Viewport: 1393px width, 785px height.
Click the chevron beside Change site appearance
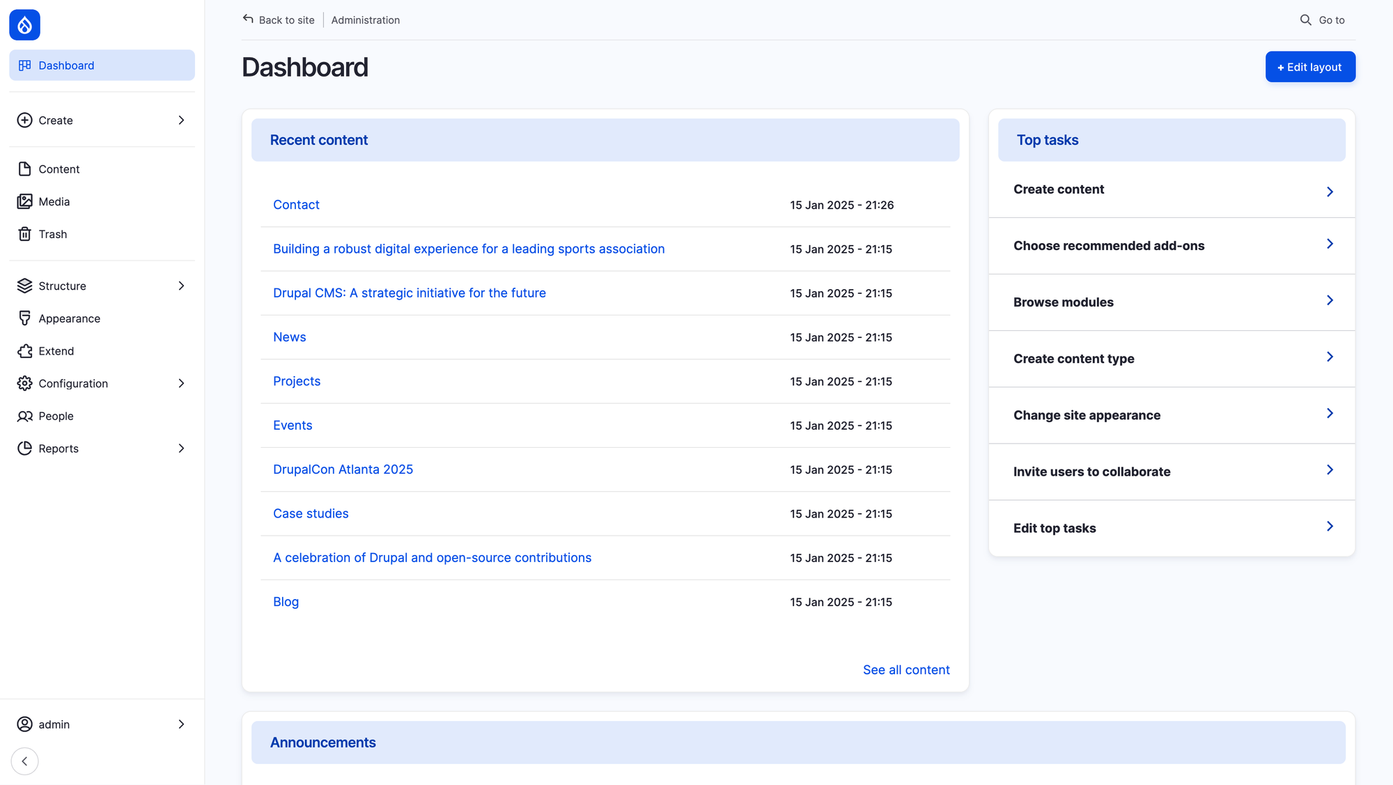point(1330,413)
